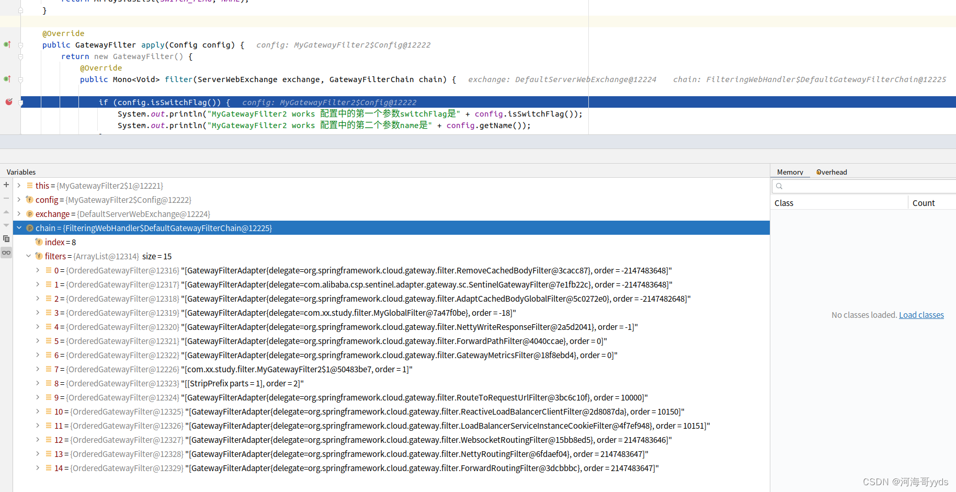Expand the MyGlobalFilter entry under filters
This screenshot has width=956, height=492.
37,313
